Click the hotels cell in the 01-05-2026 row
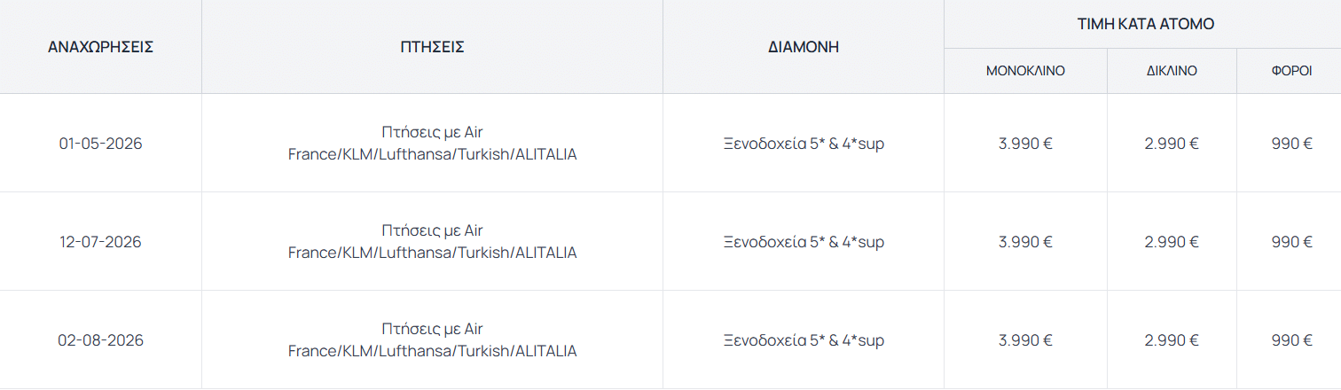 (804, 144)
